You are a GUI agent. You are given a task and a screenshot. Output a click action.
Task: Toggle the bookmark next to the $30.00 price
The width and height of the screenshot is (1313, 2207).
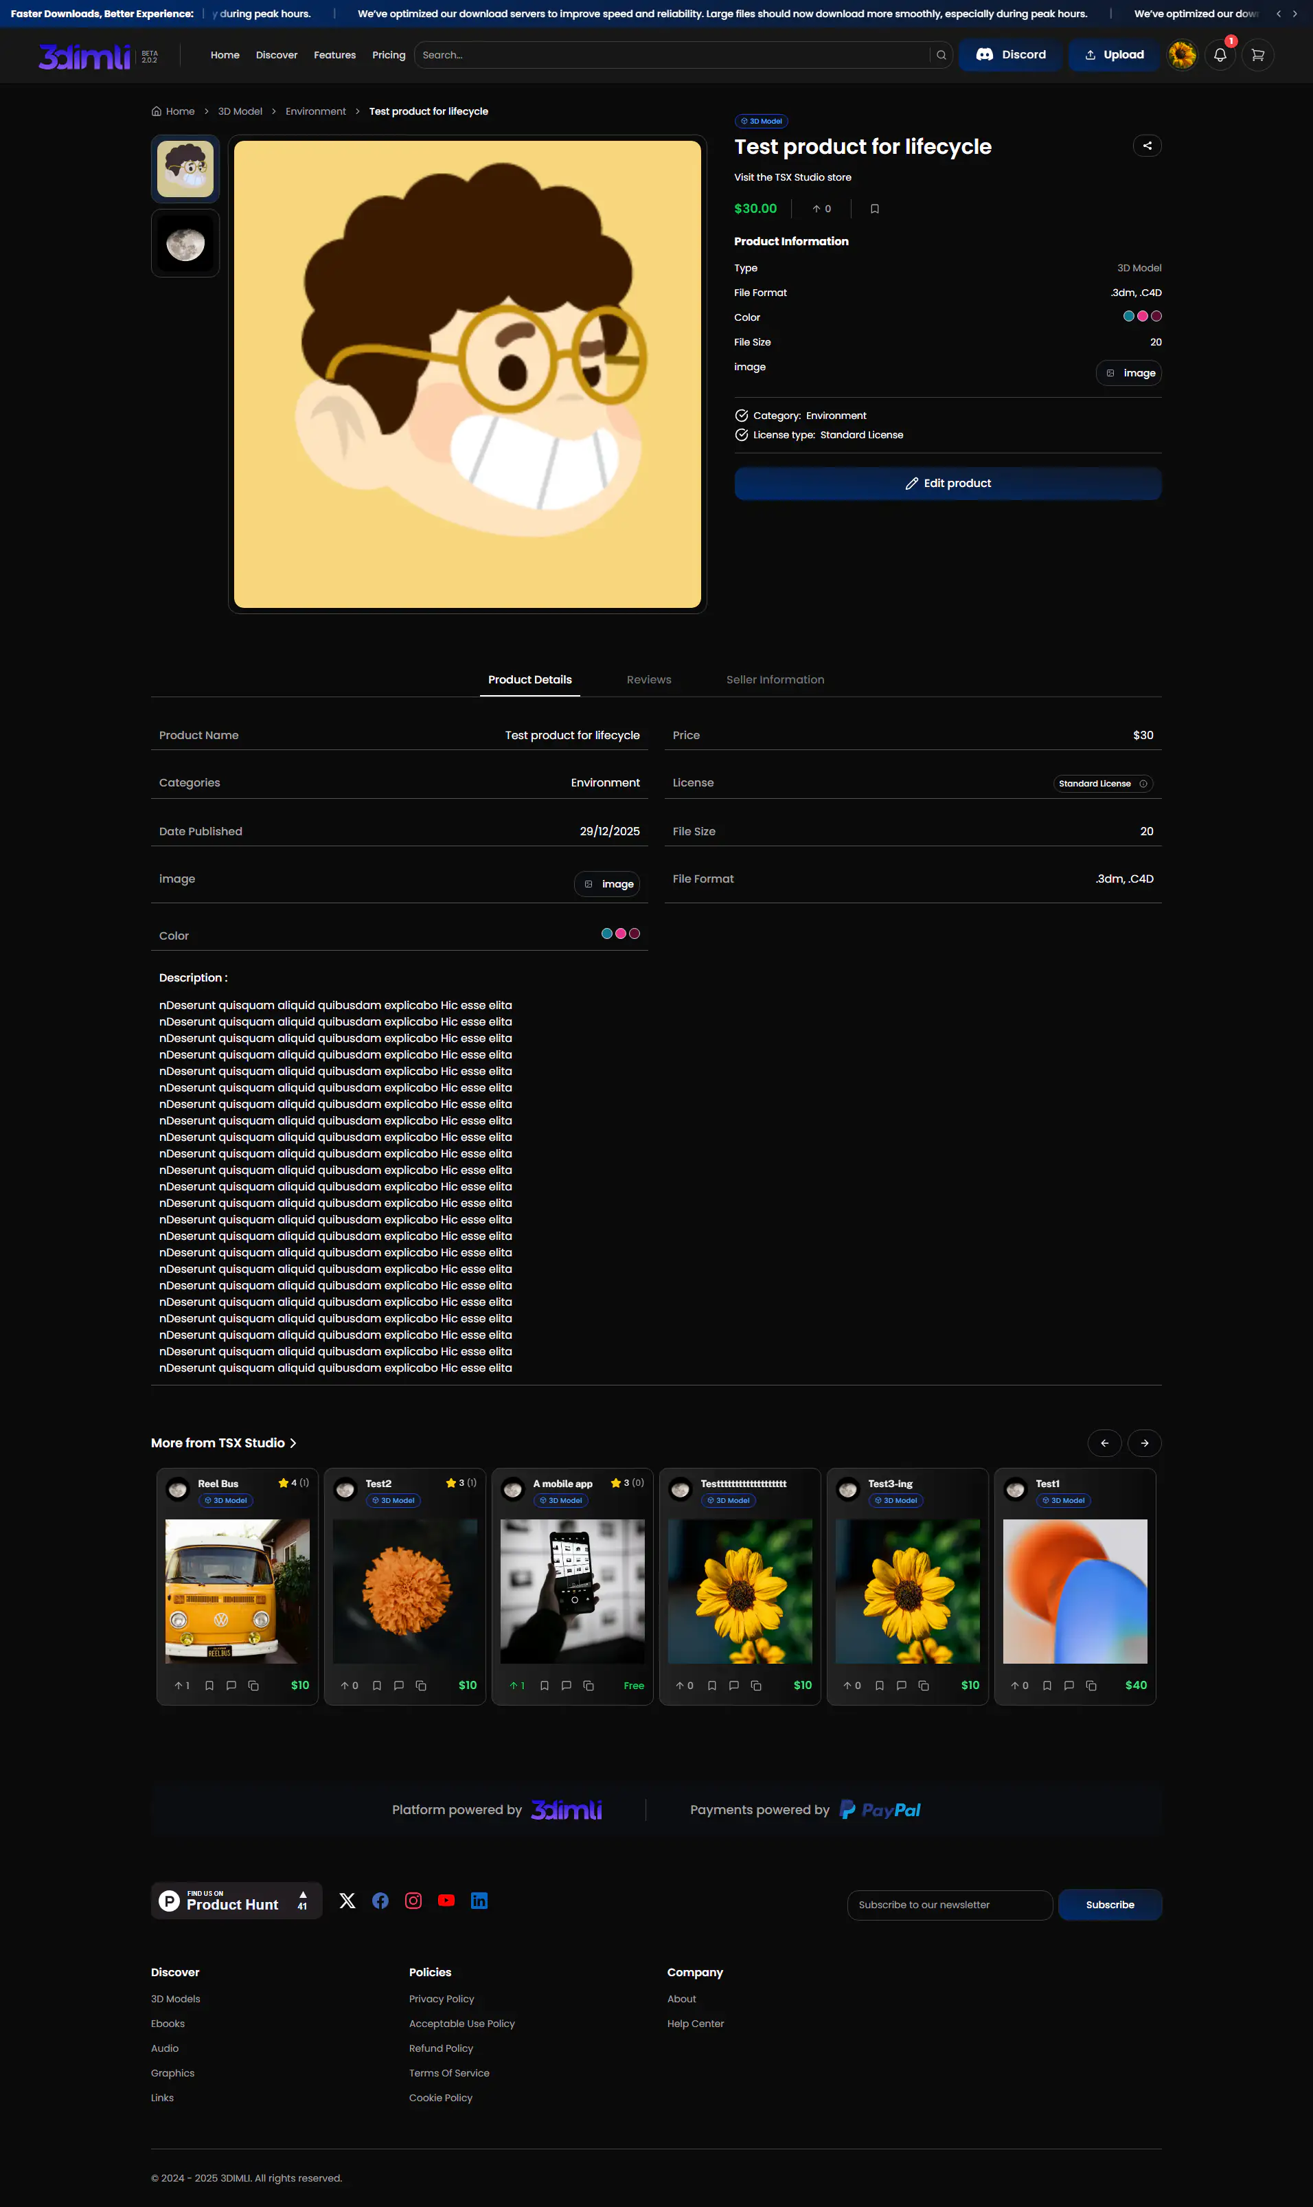coord(874,209)
